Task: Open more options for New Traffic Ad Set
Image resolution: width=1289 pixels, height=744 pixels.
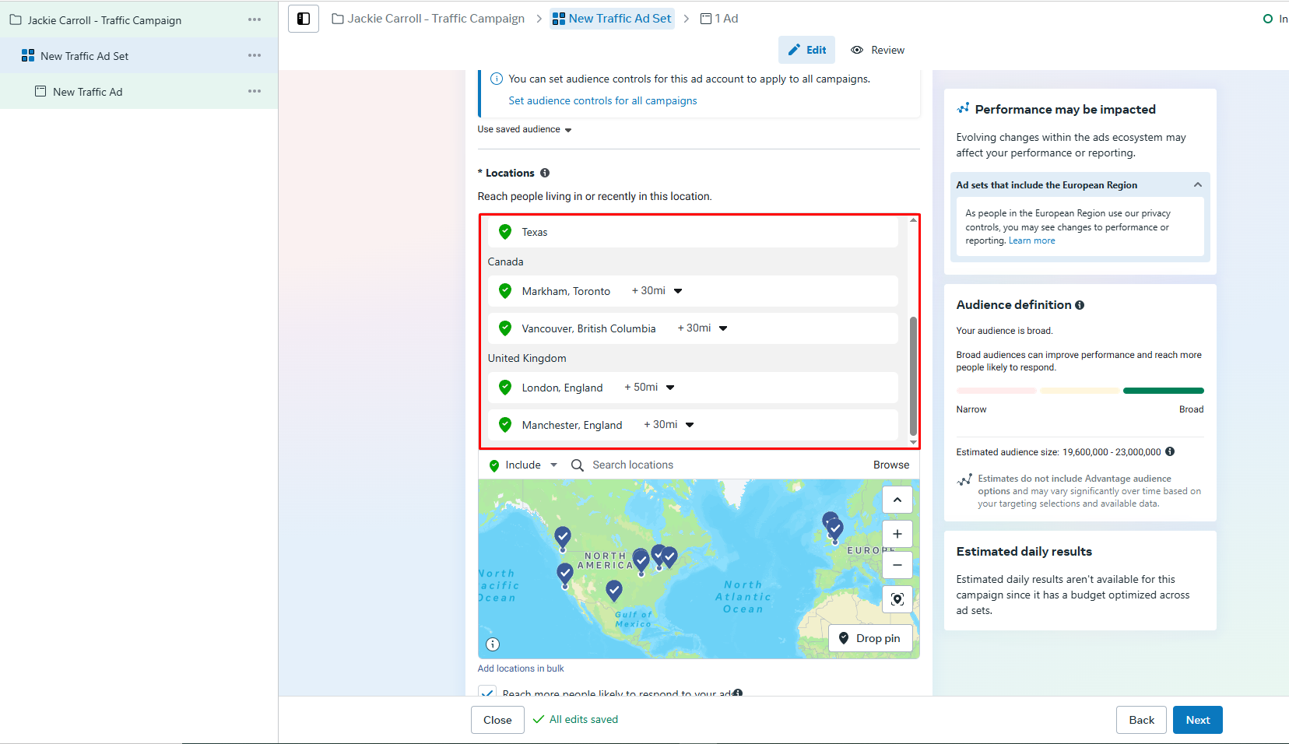Action: [255, 55]
